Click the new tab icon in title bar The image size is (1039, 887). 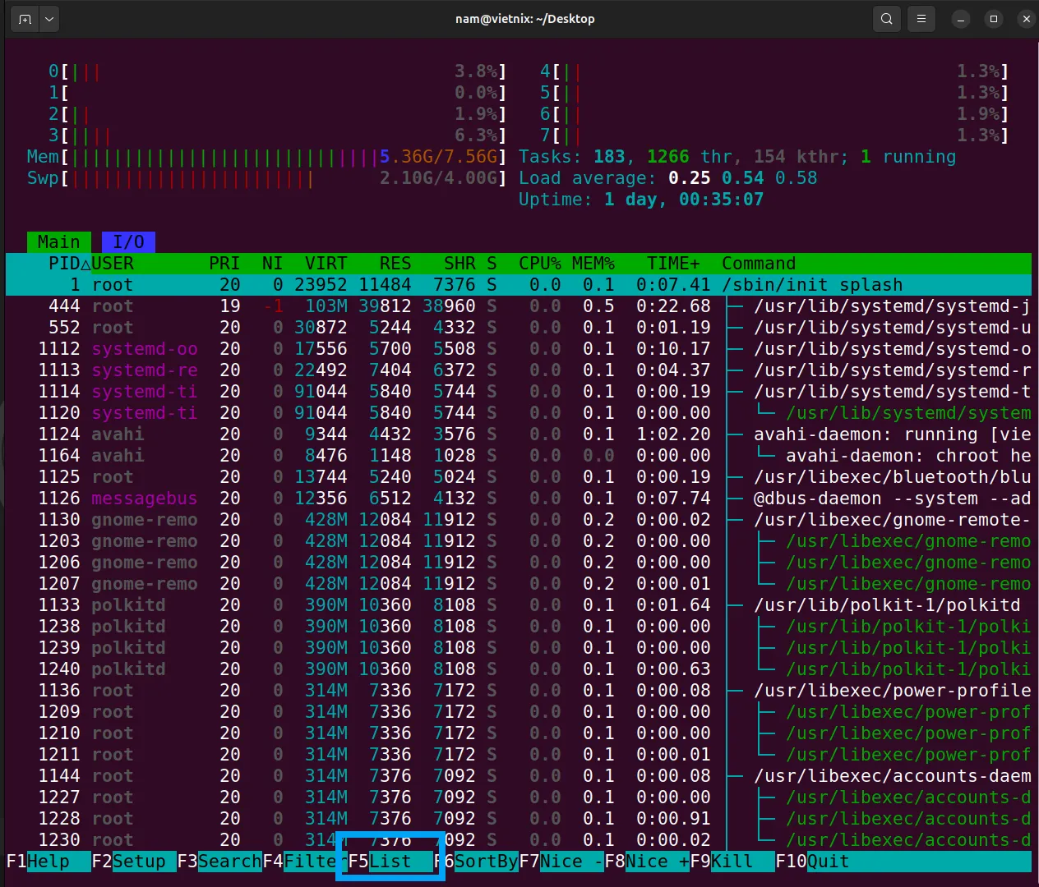tap(25, 19)
